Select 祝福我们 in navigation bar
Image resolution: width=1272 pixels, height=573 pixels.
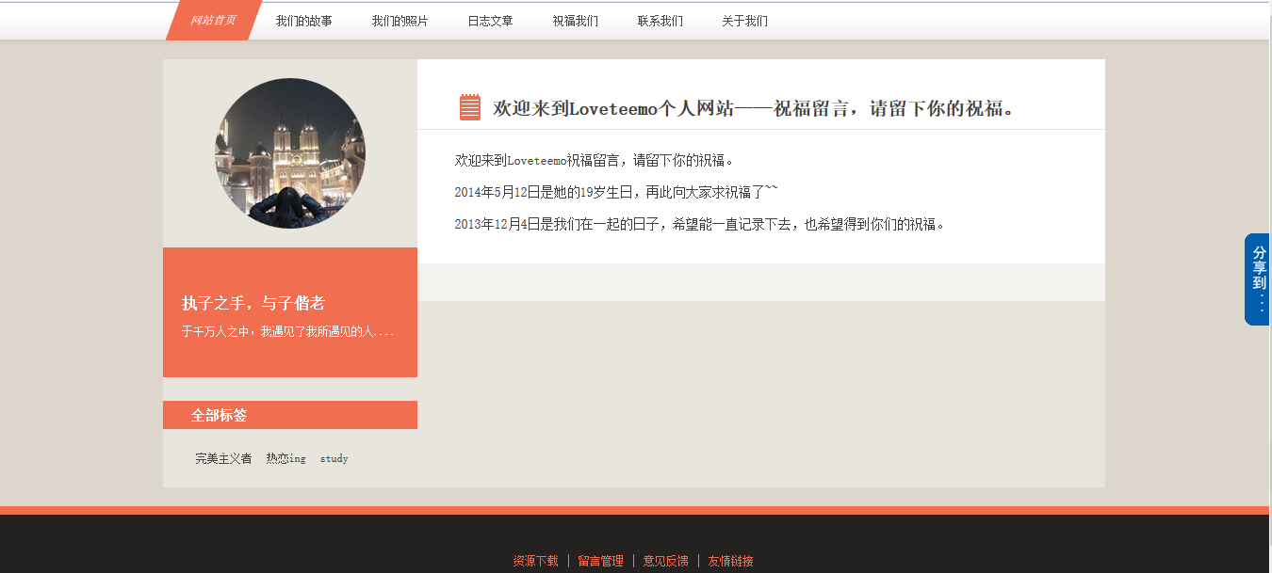575,21
